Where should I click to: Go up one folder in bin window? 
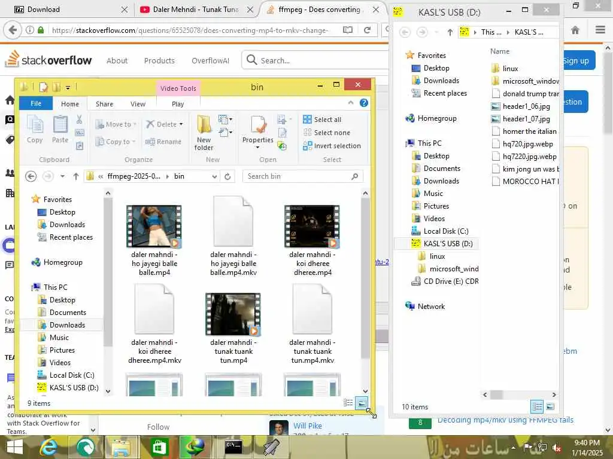(x=76, y=176)
